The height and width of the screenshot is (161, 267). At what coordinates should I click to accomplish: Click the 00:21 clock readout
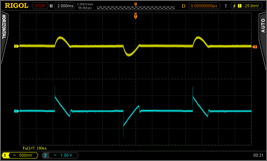click(258, 155)
